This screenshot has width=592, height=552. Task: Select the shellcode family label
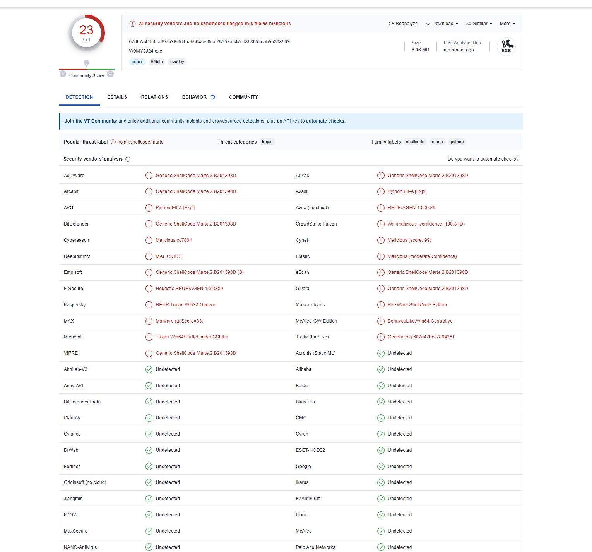pos(415,142)
